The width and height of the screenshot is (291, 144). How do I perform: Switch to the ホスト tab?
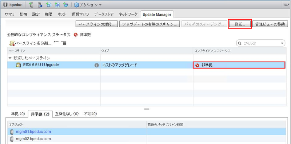coord(62,14)
